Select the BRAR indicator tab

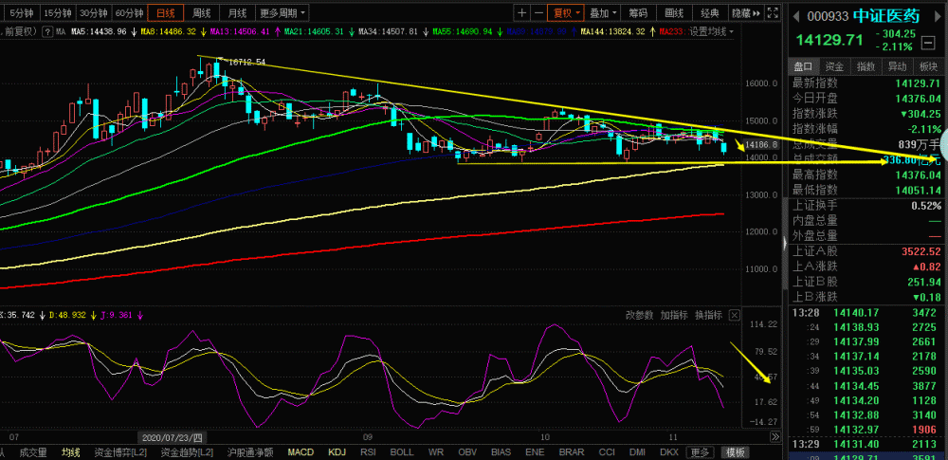coord(572,452)
